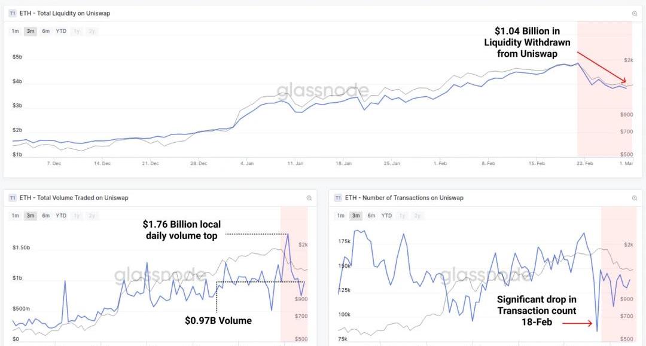Switch Total Liquidity chart to 6m range
The image size is (646, 346).
tap(45, 31)
